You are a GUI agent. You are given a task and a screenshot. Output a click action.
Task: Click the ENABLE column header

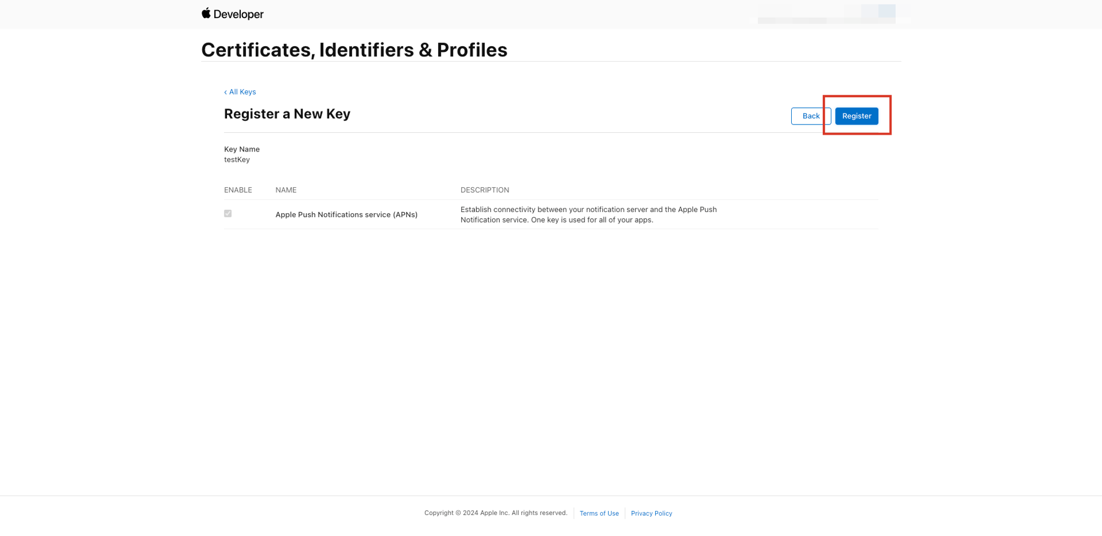point(238,190)
